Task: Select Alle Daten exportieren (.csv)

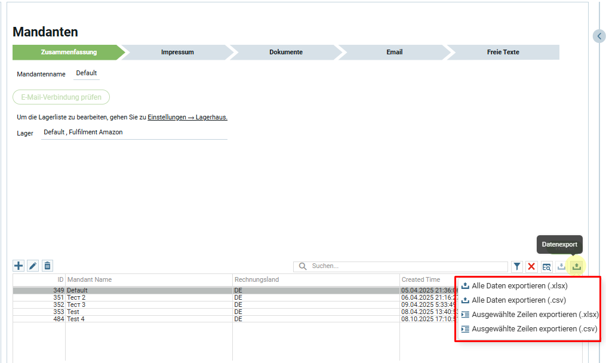Action: (x=518, y=300)
